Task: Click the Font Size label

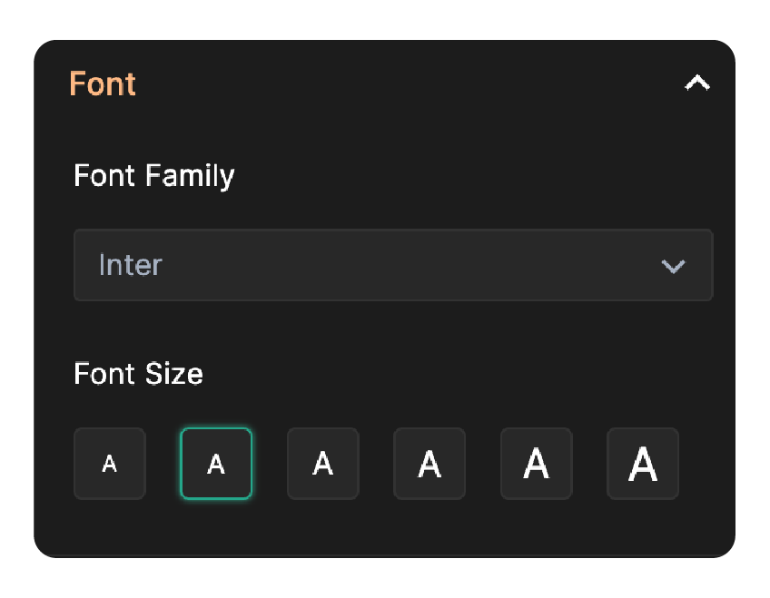Action: tap(138, 374)
